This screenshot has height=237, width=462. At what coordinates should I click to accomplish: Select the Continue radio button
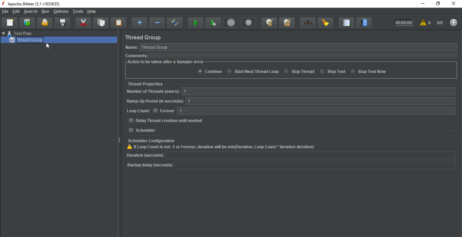click(x=200, y=71)
